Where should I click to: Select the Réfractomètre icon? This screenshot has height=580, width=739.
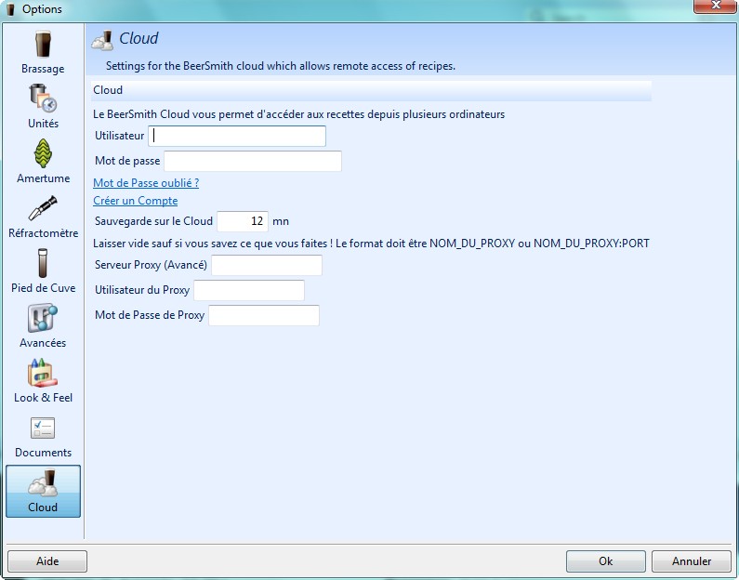(x=43, y=208)
